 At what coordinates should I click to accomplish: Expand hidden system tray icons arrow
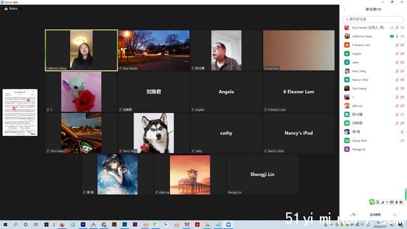[332, 225]
